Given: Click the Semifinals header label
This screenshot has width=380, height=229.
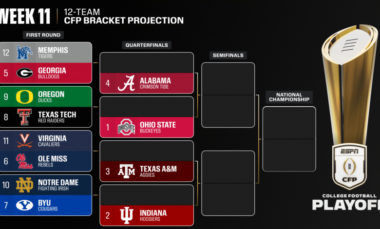Looking at the screenshot, I should (x=228, y=56).
